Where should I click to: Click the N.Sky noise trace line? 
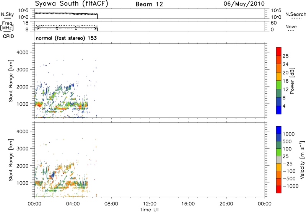[66, 13]
